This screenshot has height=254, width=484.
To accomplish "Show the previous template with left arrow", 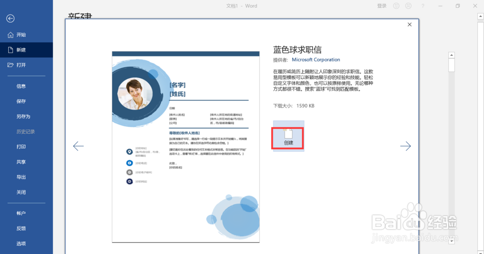I will pos(78,146).
